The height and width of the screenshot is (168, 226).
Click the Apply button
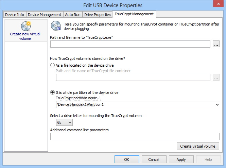click(181, 159)
